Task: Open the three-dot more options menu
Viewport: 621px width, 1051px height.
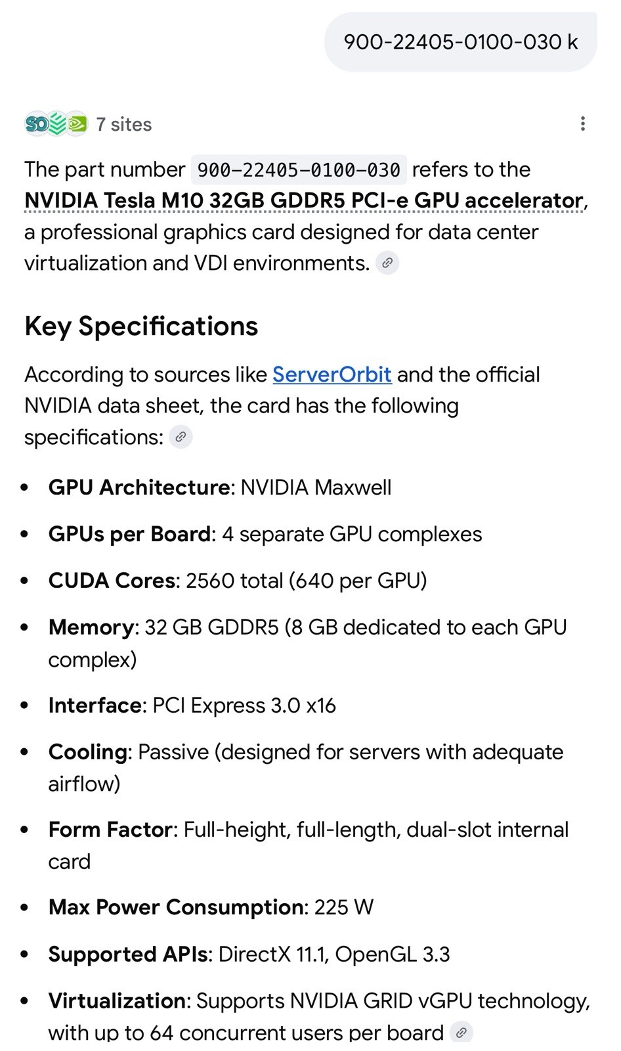Action: coord(582,123)
